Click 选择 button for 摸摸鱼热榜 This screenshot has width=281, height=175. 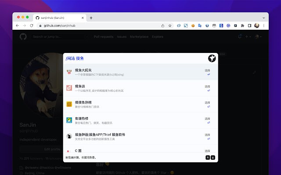(x=208, y=105)
